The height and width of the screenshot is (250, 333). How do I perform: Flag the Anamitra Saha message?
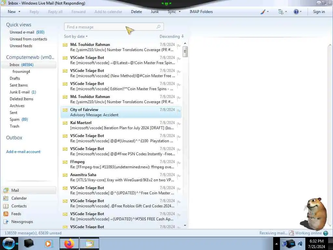pos(179,176)
